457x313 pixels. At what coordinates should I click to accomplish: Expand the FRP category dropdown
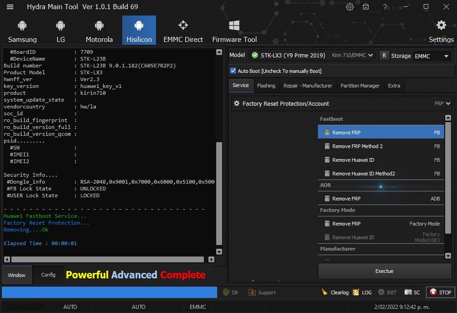(442, 103)
